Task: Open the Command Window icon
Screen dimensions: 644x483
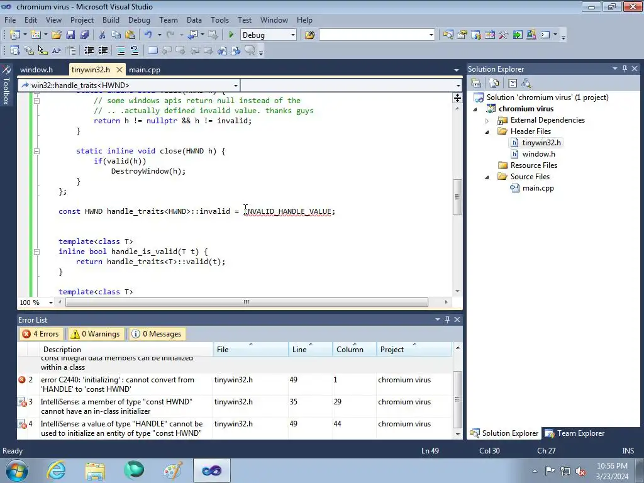Action: coord(545,35)
